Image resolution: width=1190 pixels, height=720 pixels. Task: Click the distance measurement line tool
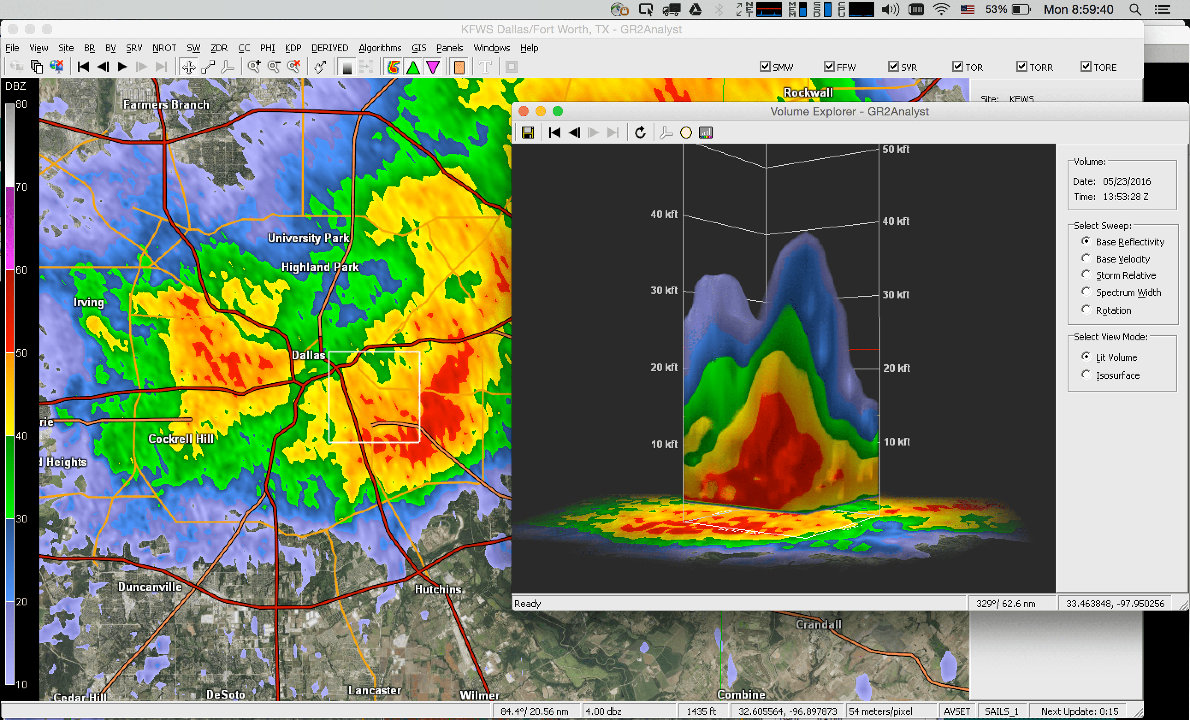tap(208, 67)
